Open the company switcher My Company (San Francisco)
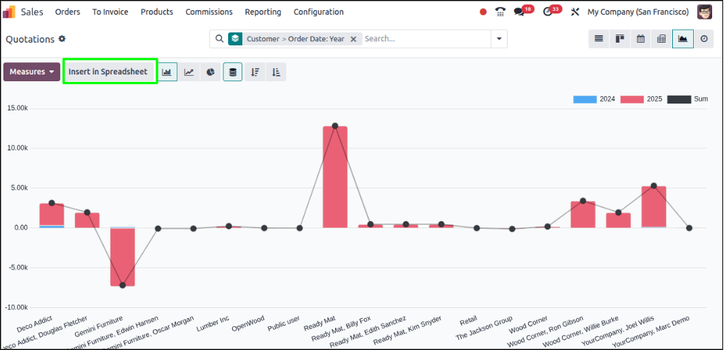The image size is (725, 350). (x=638, y=12)
